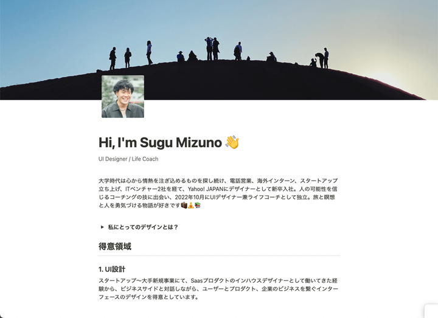Click the 私にとってのデザインとは？ toggle label
The image size is (438, 318).
click(143, 227)
